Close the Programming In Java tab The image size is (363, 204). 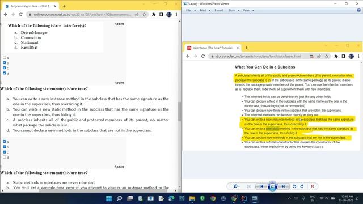(55, 6)
